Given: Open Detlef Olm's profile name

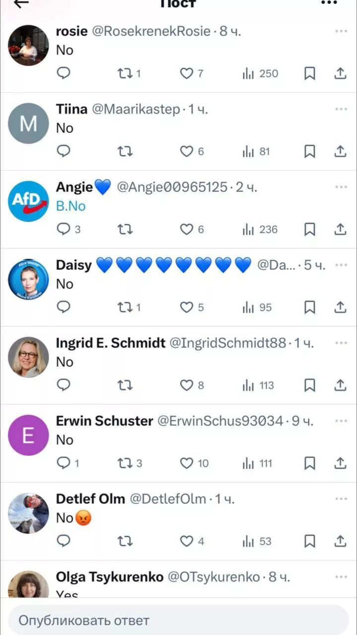Looking at the screenshot, I should point(90,499).
